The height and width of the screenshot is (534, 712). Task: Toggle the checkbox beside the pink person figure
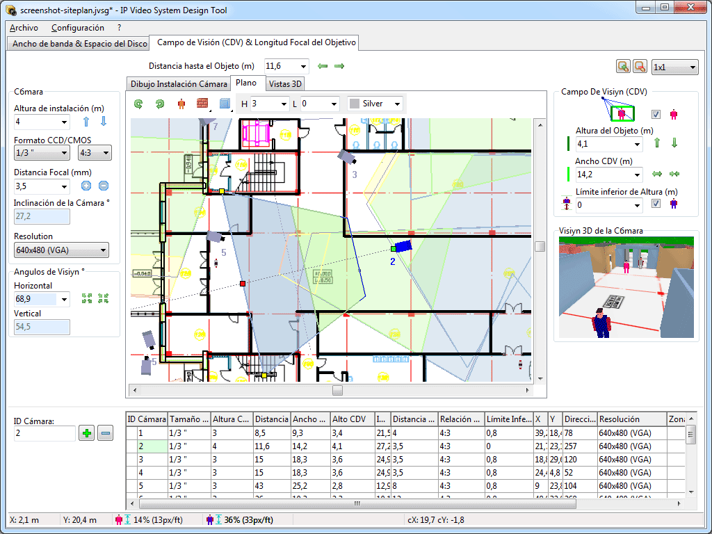655,115
